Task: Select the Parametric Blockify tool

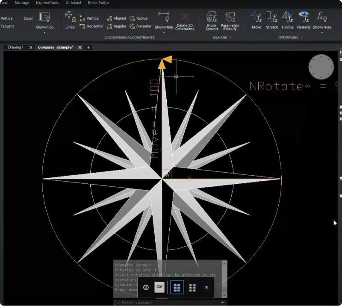Action: coord(230,21)
